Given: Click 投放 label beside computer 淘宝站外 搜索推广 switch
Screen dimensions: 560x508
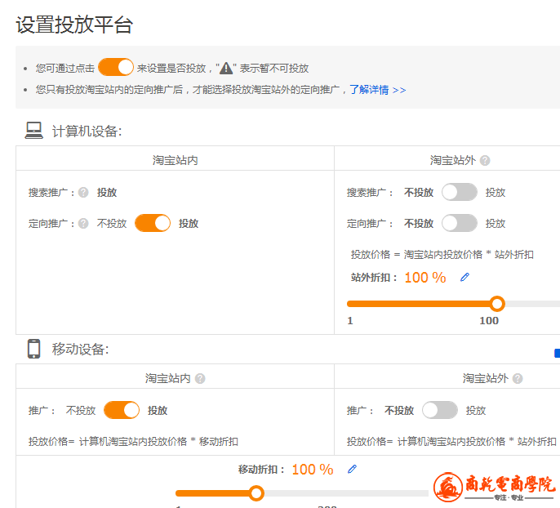Looking at the screenshot, I should [496, 193].
